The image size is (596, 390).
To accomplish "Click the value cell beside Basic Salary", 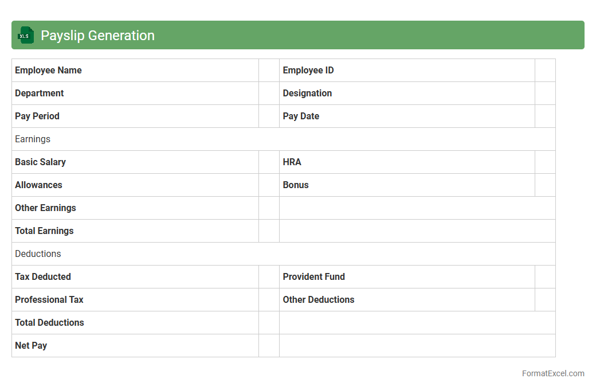I will [x=269, y=162].
